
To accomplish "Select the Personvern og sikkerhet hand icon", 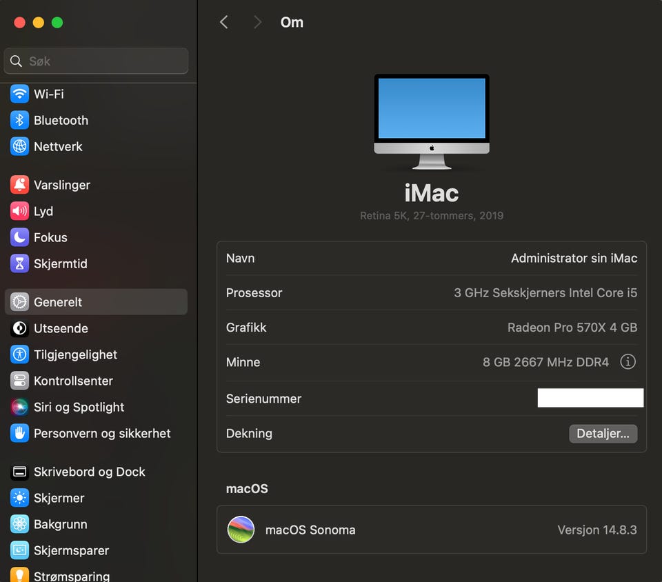I will [19, 434].
